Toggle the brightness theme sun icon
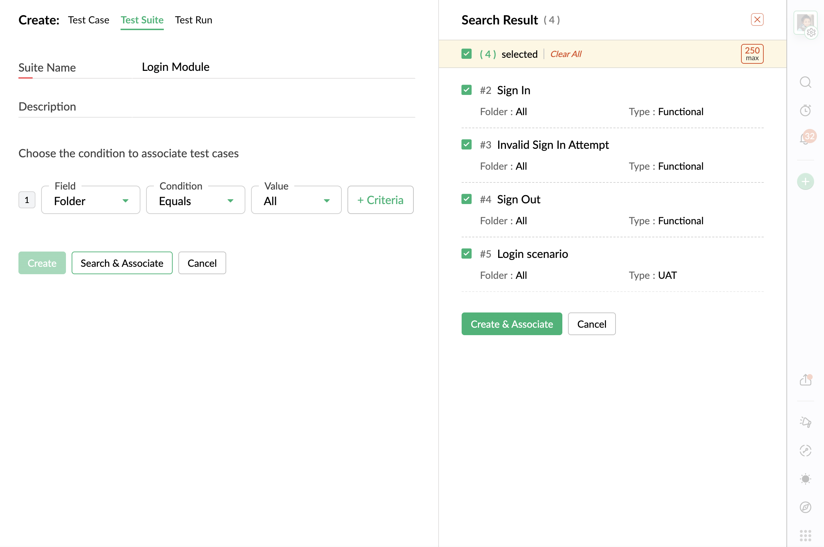The image size is (824, 547). (805, 479)
